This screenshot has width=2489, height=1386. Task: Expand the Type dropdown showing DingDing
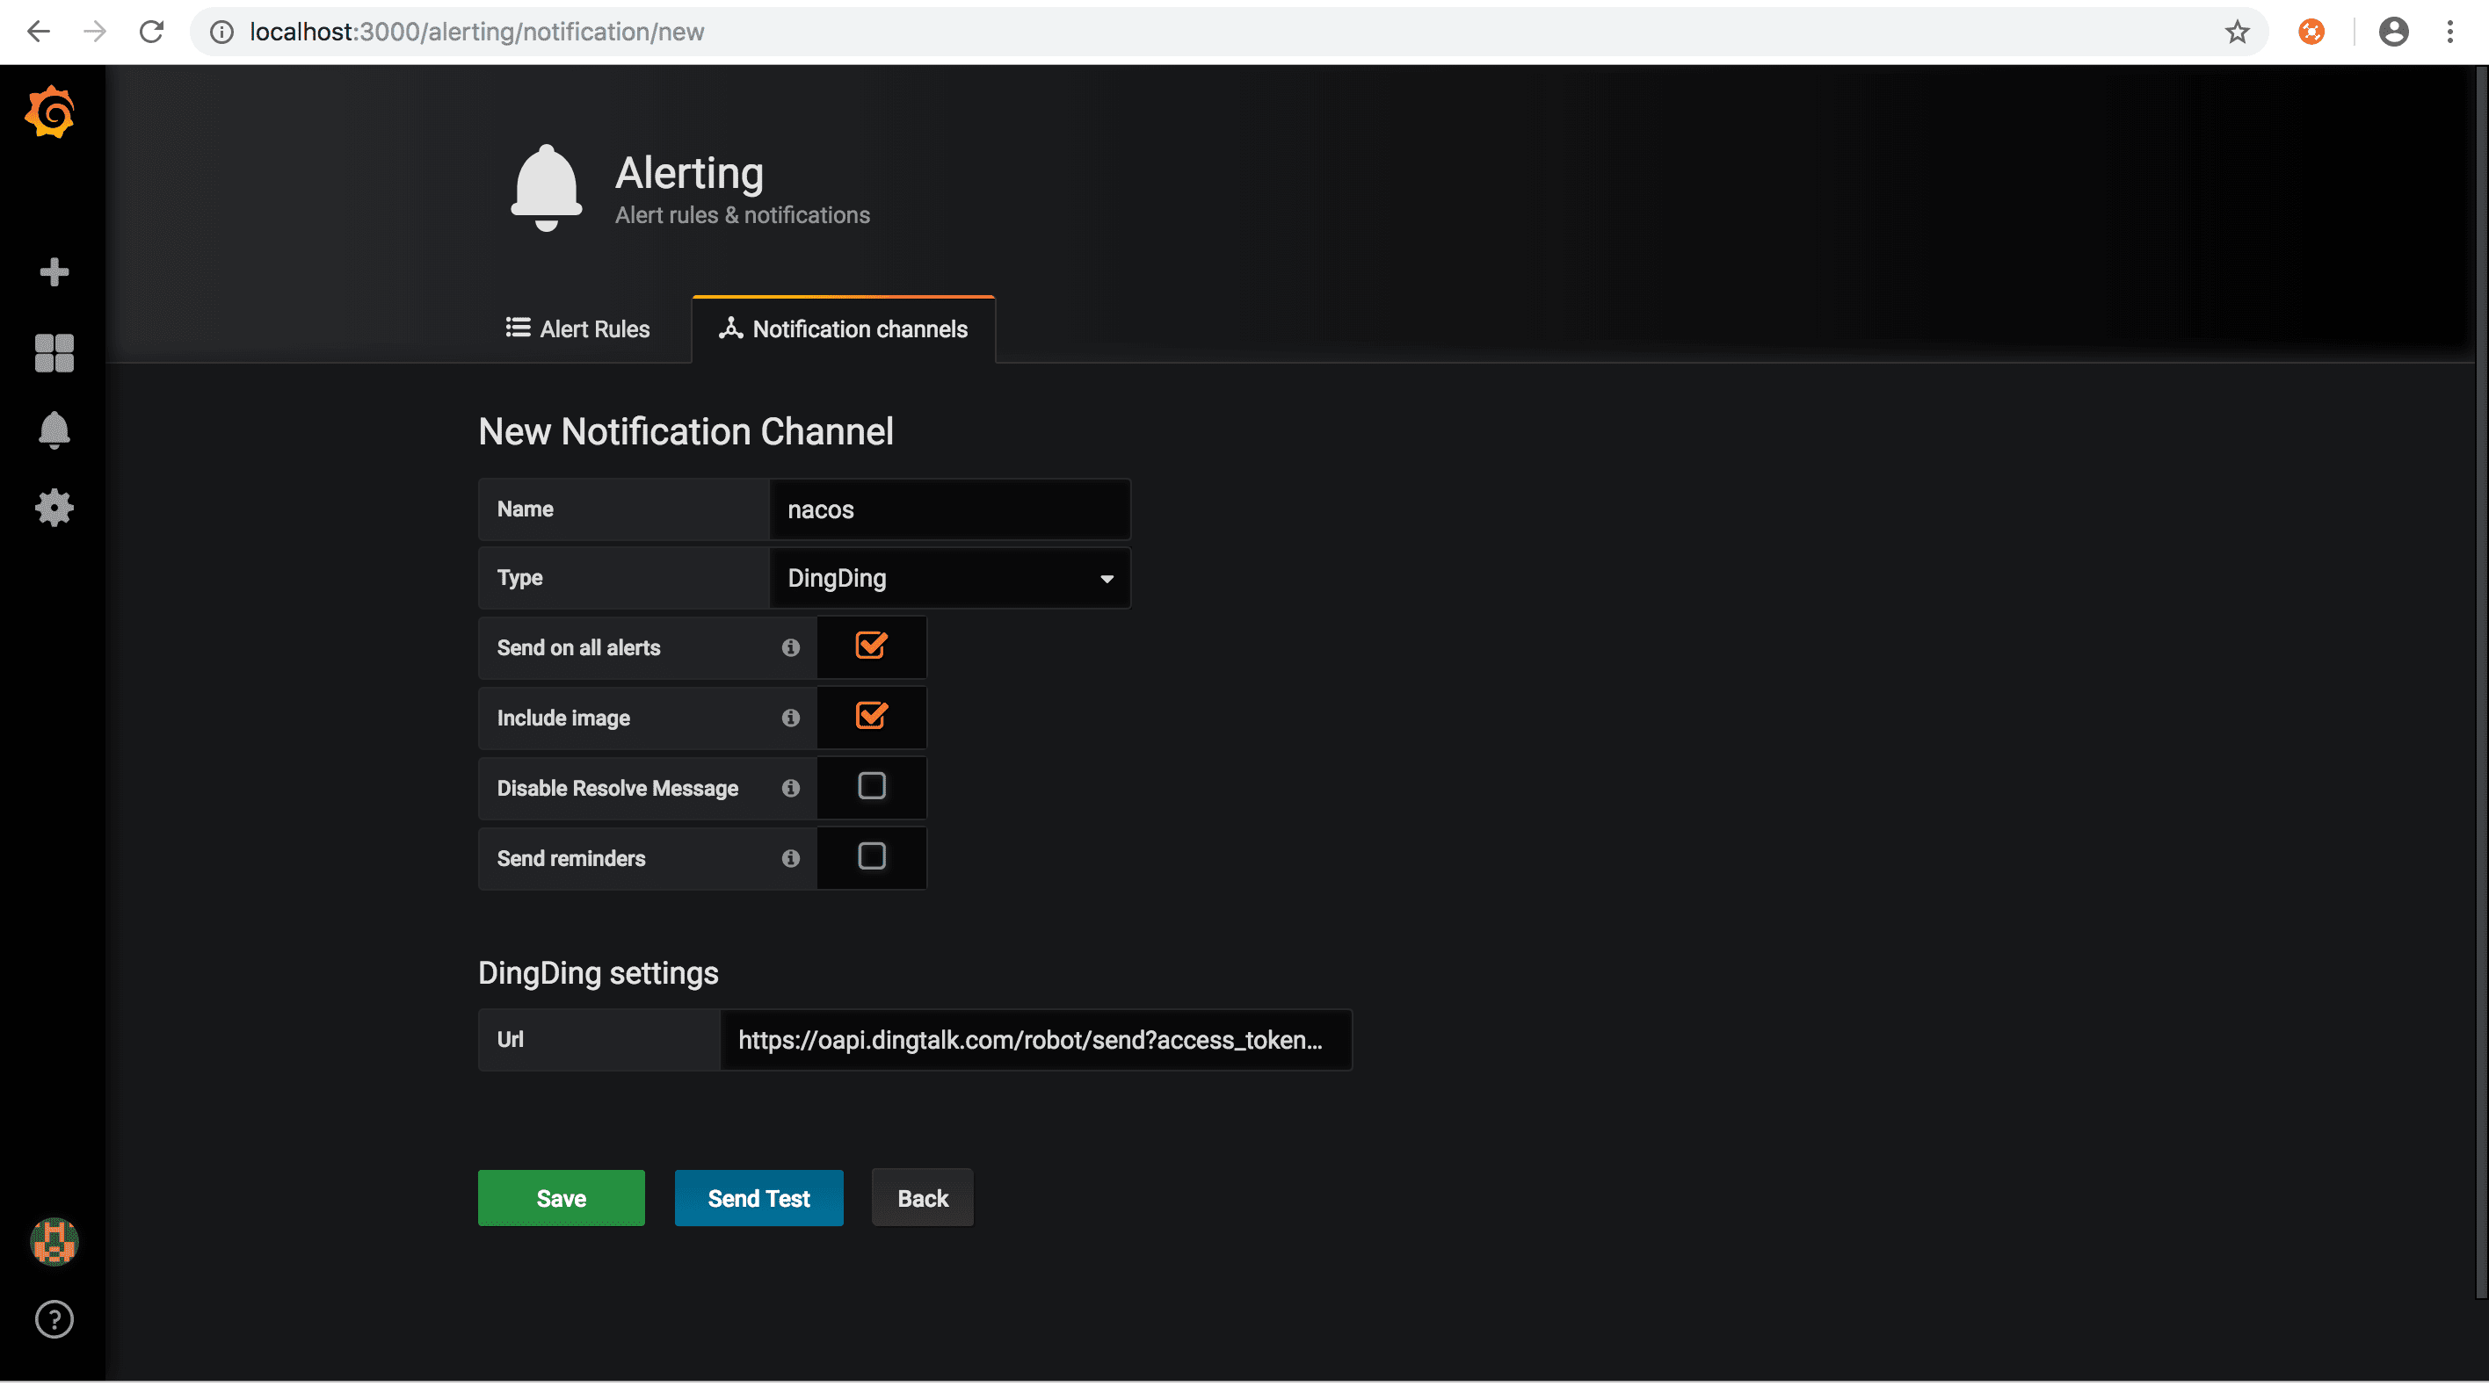click(x=949, y=579)
